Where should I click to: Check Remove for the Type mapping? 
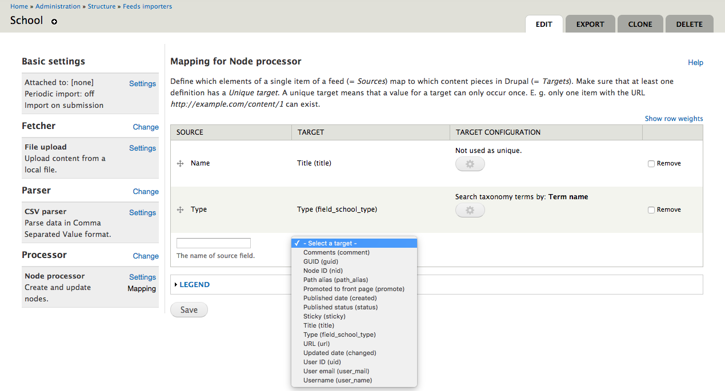[x=651, y=210]
